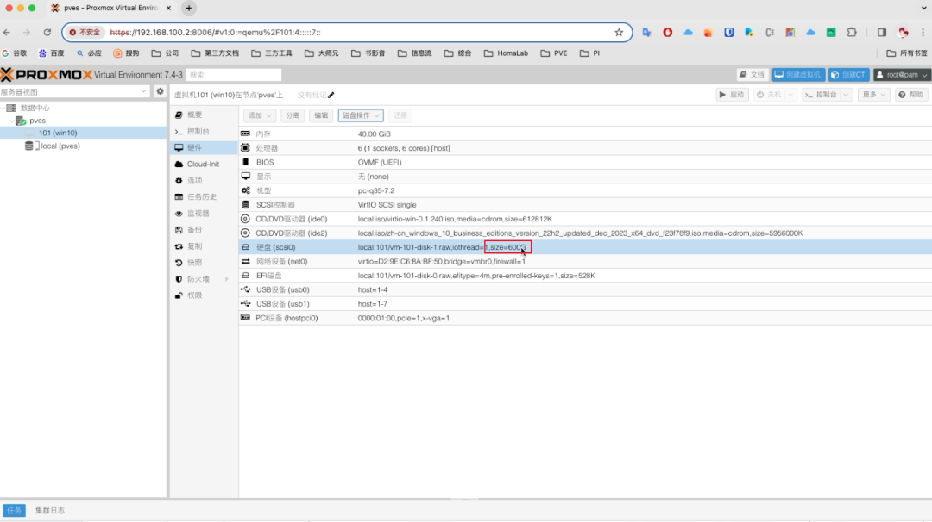
Task: Collapse the pves node in tree
Action: click(x=12, y=121)
